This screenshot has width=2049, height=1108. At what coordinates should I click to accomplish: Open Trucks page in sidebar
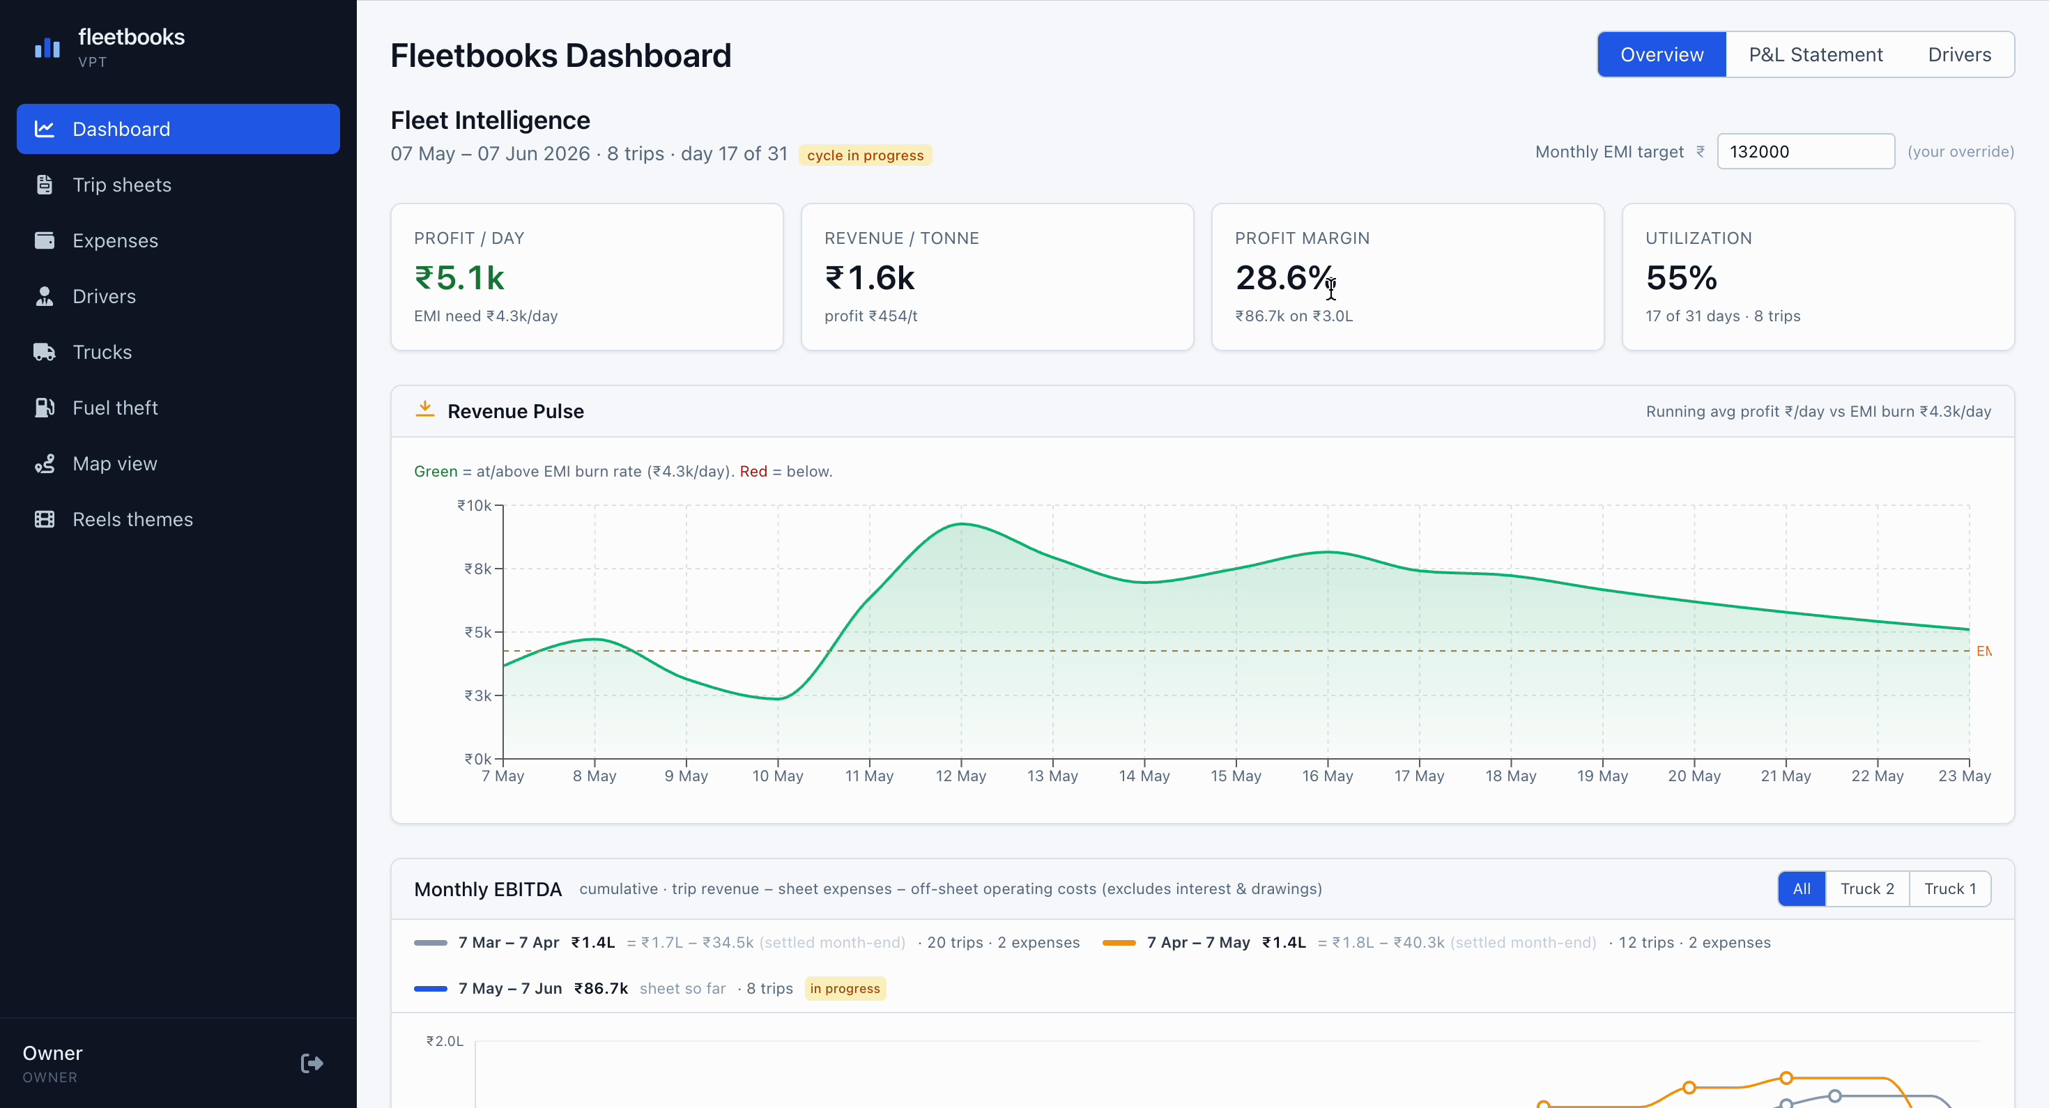click(x=178, y=352)
